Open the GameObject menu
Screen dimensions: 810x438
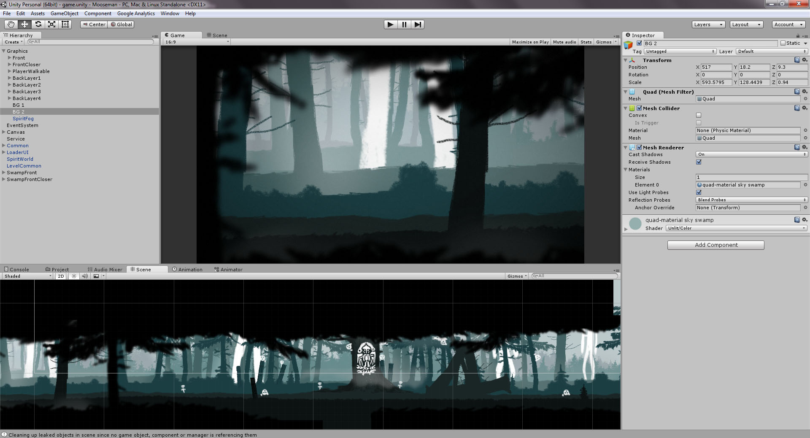[64, 14]
